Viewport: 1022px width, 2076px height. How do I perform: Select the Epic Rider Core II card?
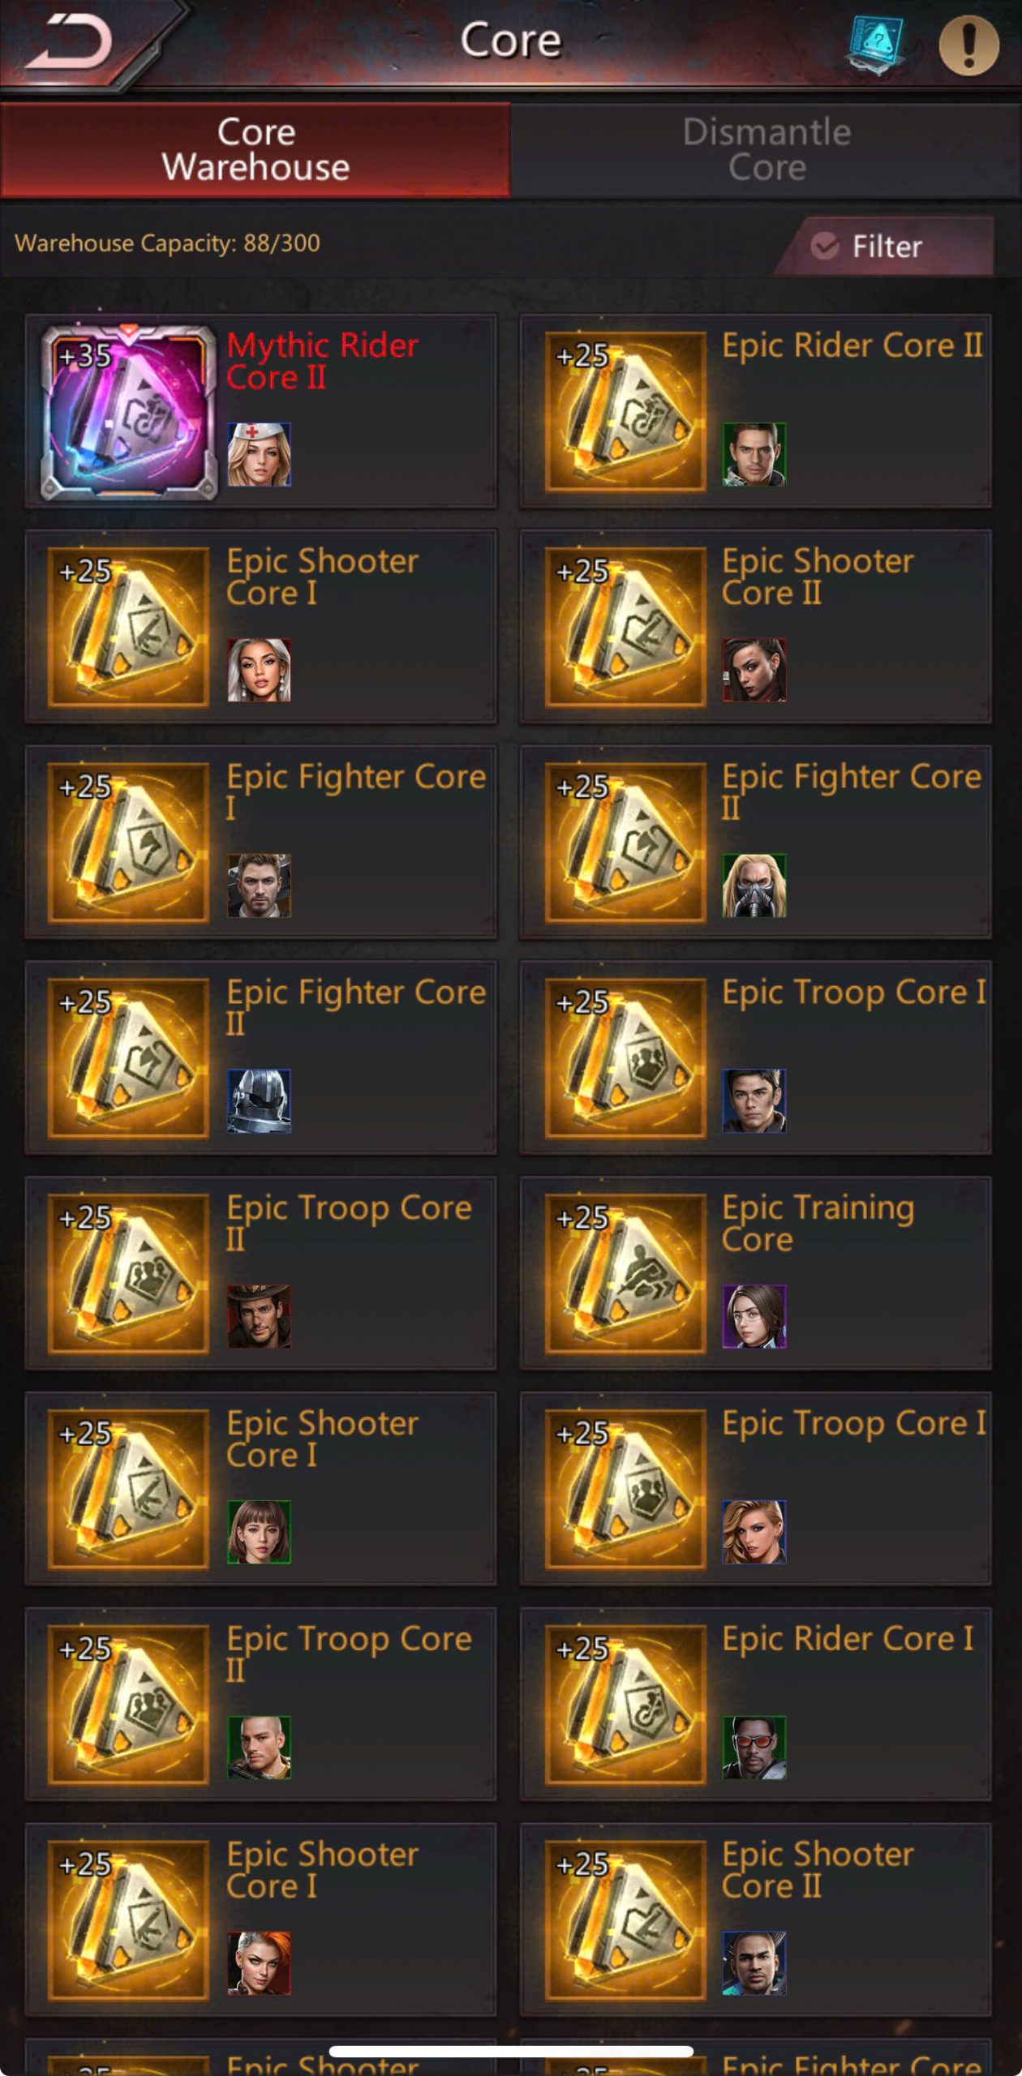tap(755, 412)
